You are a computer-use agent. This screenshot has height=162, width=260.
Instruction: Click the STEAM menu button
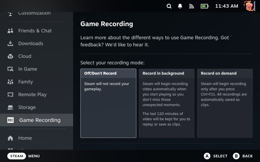pos(17,156)
